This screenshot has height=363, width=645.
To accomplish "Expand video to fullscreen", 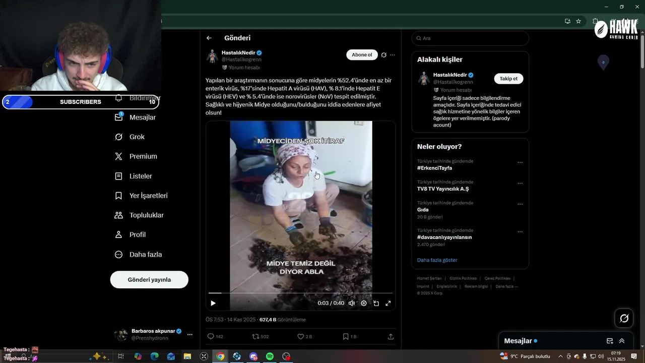I will (388, 303).
